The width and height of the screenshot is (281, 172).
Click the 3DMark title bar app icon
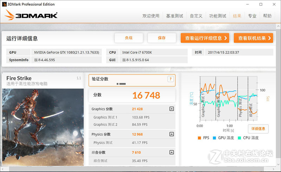[x=4, y=4]
